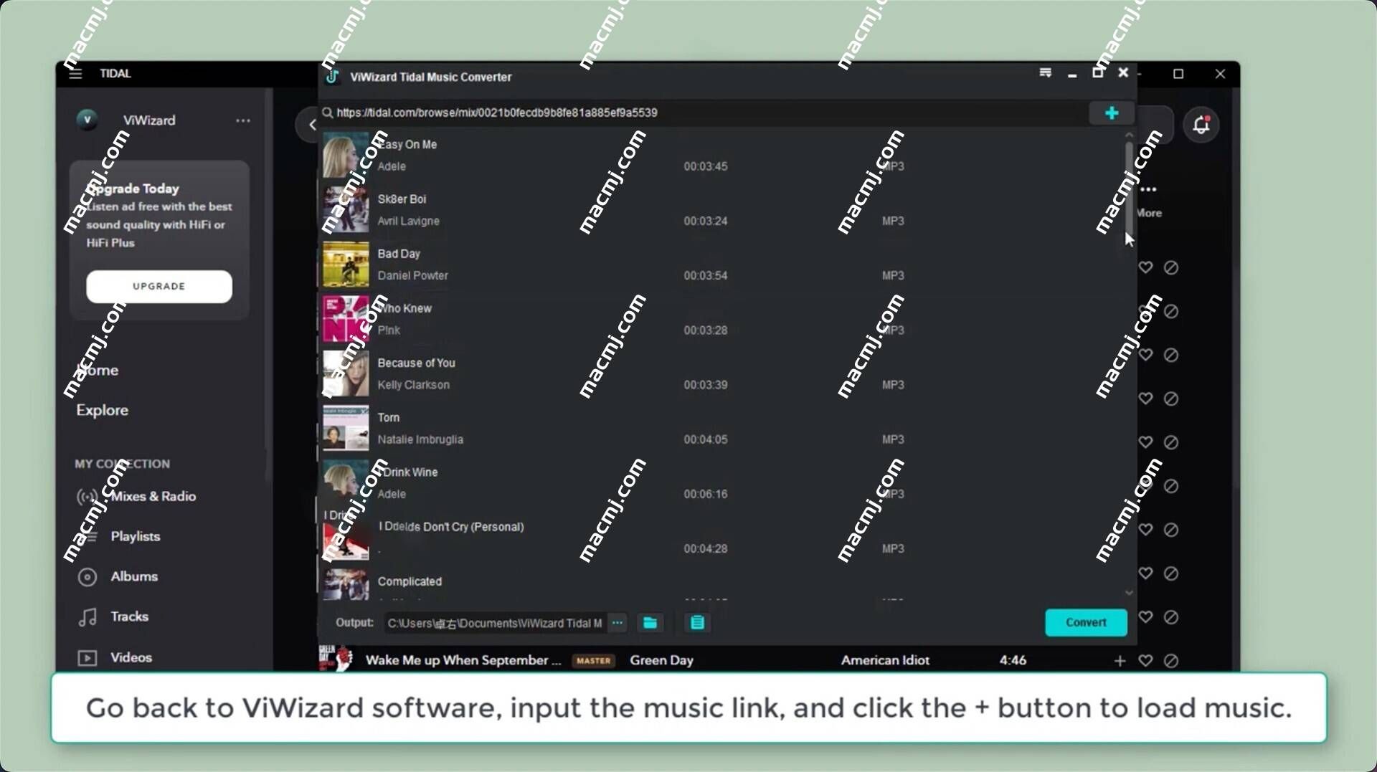The image size is (1377, 772).
Task: Open the output folder icon
Action: point(650,623)
